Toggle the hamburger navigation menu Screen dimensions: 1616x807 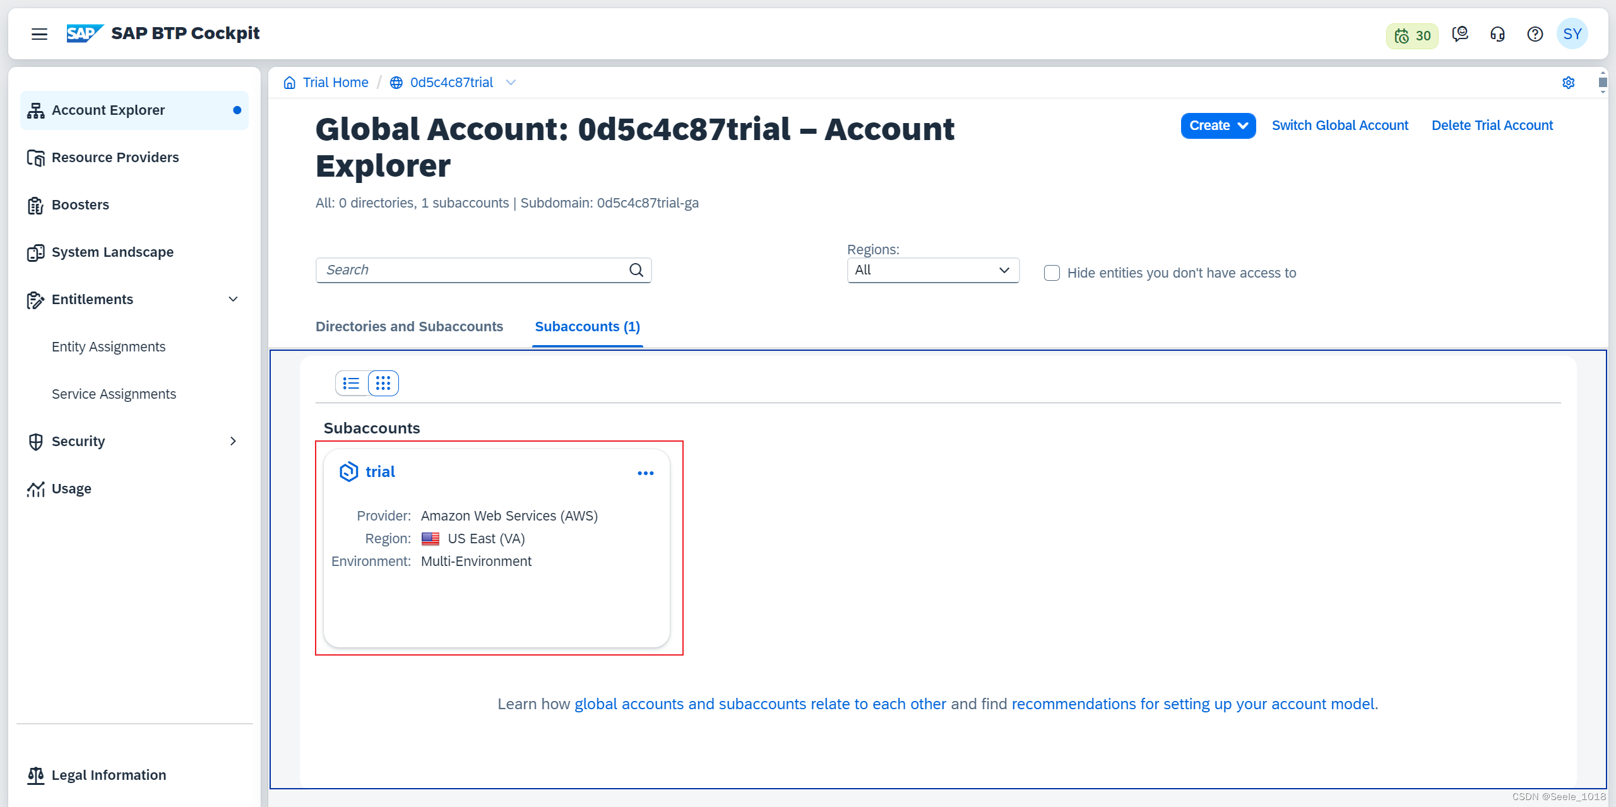coord(39,34)
